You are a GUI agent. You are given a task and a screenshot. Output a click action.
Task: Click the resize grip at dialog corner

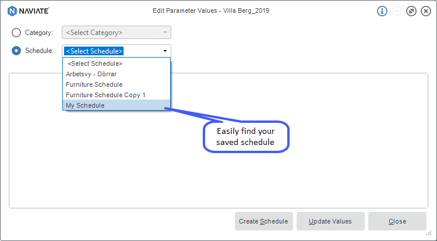[x=432, y=236]
